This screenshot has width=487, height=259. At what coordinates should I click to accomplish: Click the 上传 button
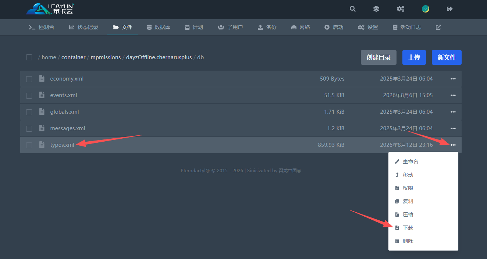coord(414,57)
